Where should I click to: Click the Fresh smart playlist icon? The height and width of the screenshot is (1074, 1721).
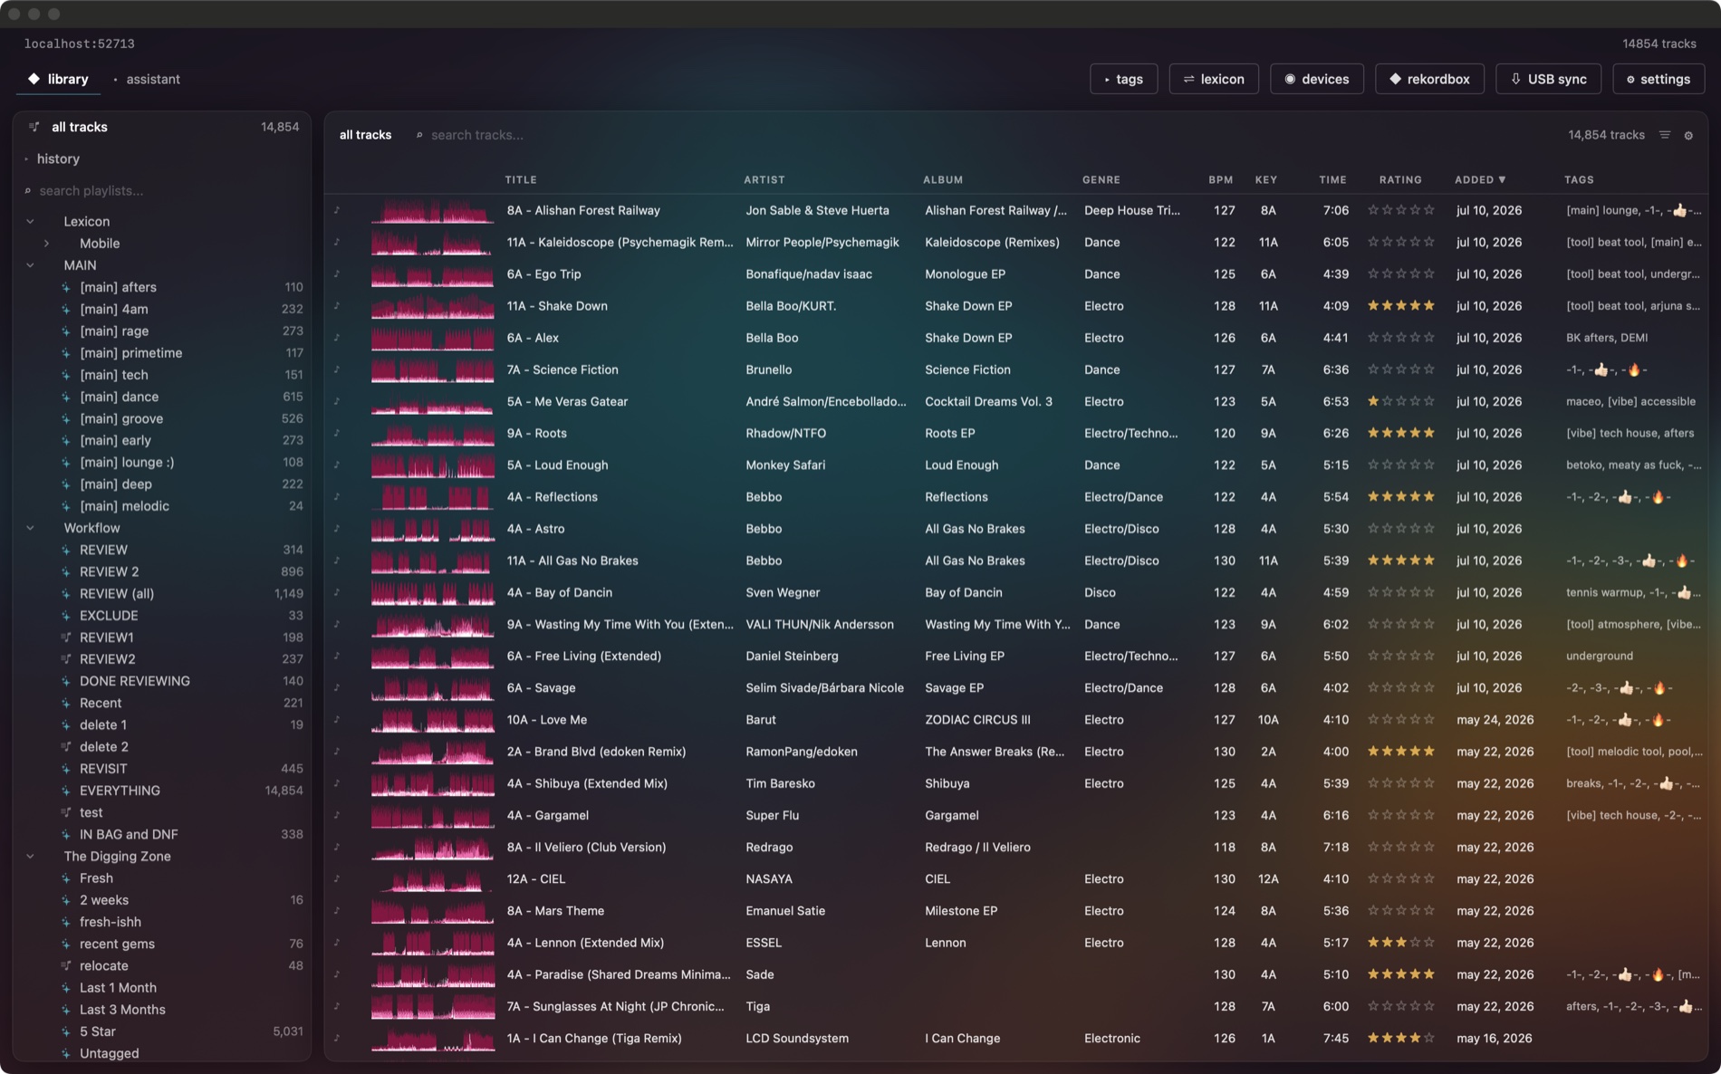click(66, 877)
